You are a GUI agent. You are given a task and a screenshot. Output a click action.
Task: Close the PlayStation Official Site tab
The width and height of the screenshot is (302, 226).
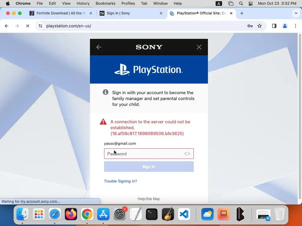(231, 13)
